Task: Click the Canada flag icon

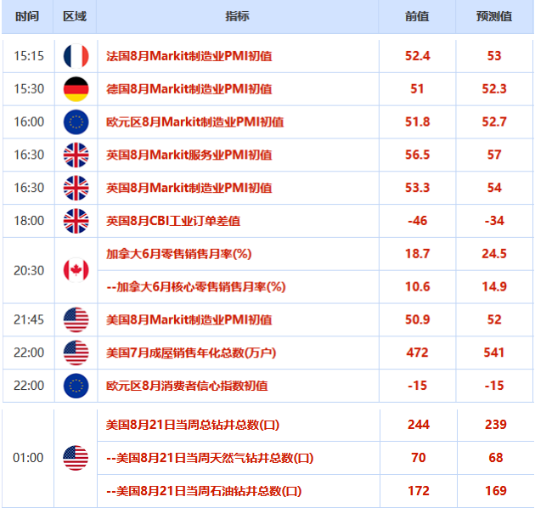Action: click(x=76, y=270)
